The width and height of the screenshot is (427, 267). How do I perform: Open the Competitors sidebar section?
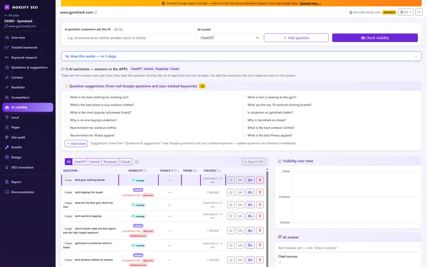(28, 97)
